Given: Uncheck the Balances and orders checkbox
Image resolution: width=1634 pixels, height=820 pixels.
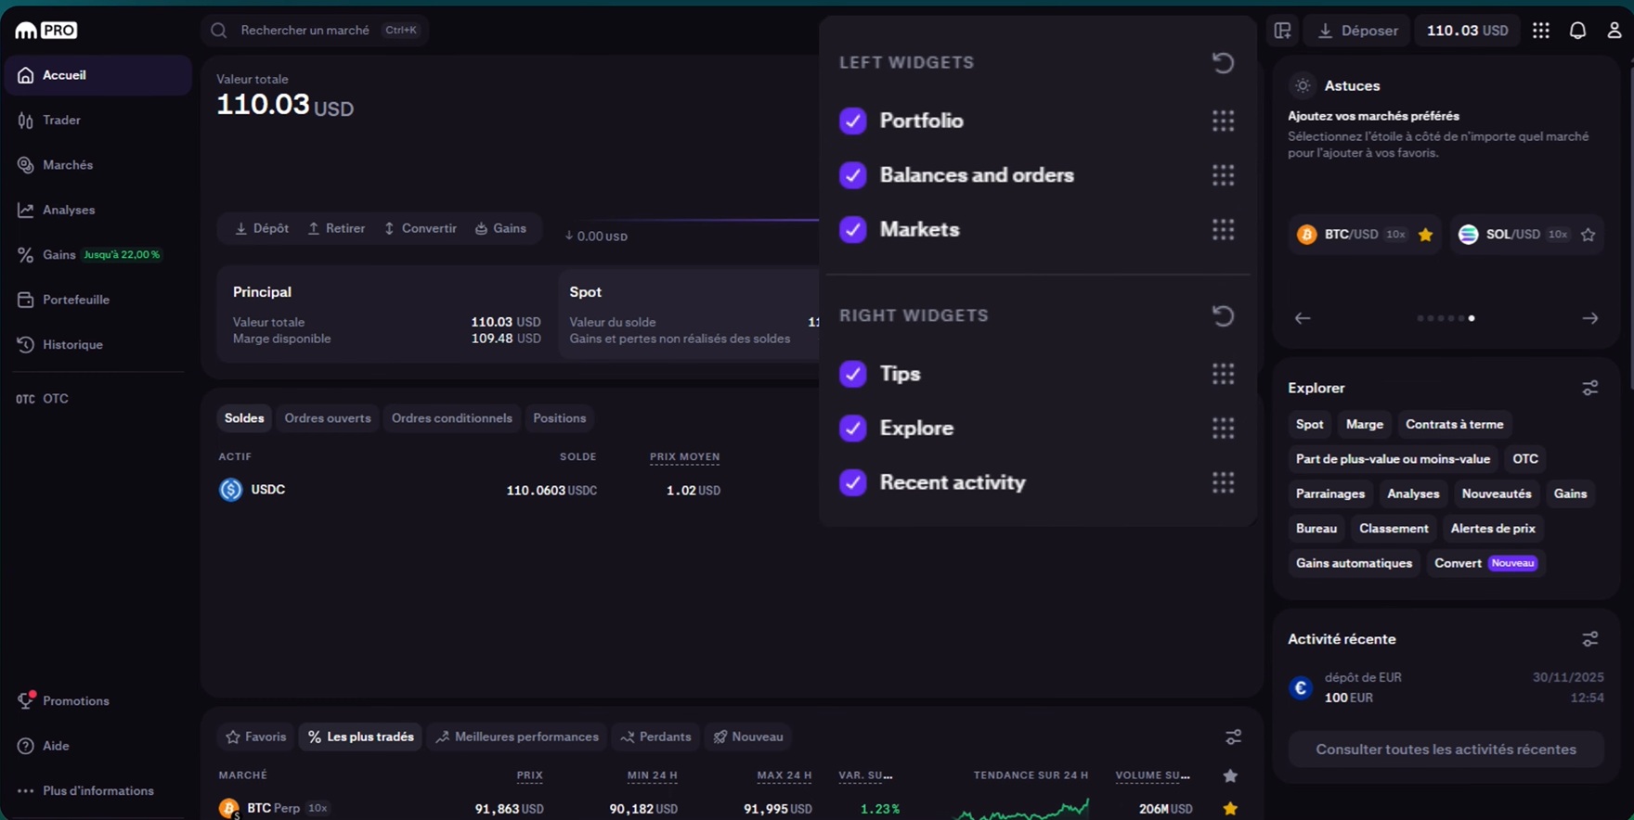Looking at the screenshot, I should point(852,175).
